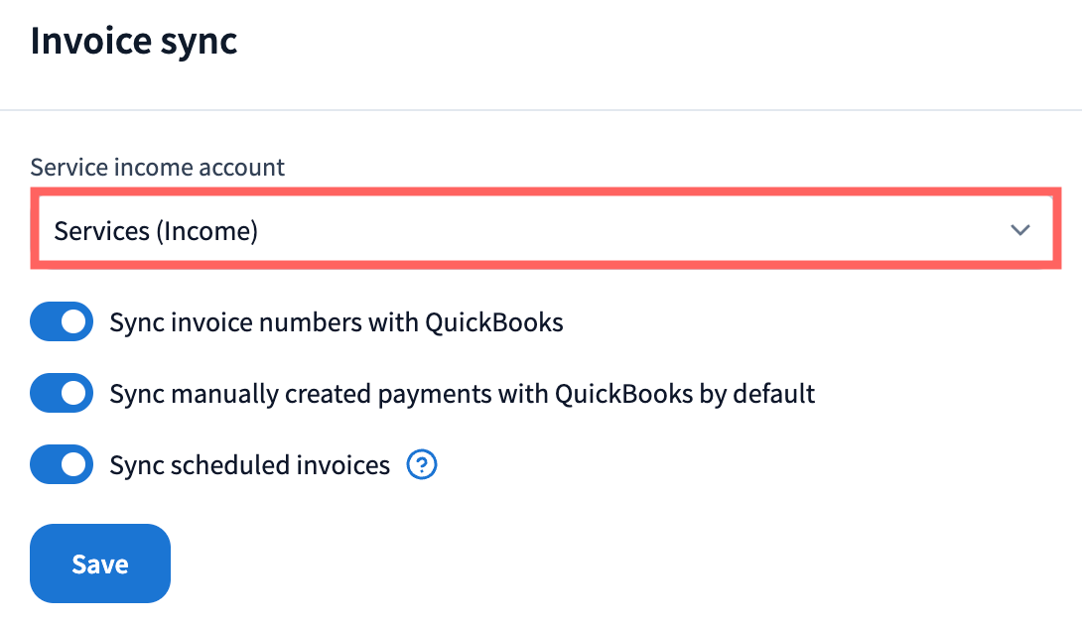The width and height of the screenshot is (1082, 625).
Task: Click the white knob of the manual payments switch
Action: point(73,393)
